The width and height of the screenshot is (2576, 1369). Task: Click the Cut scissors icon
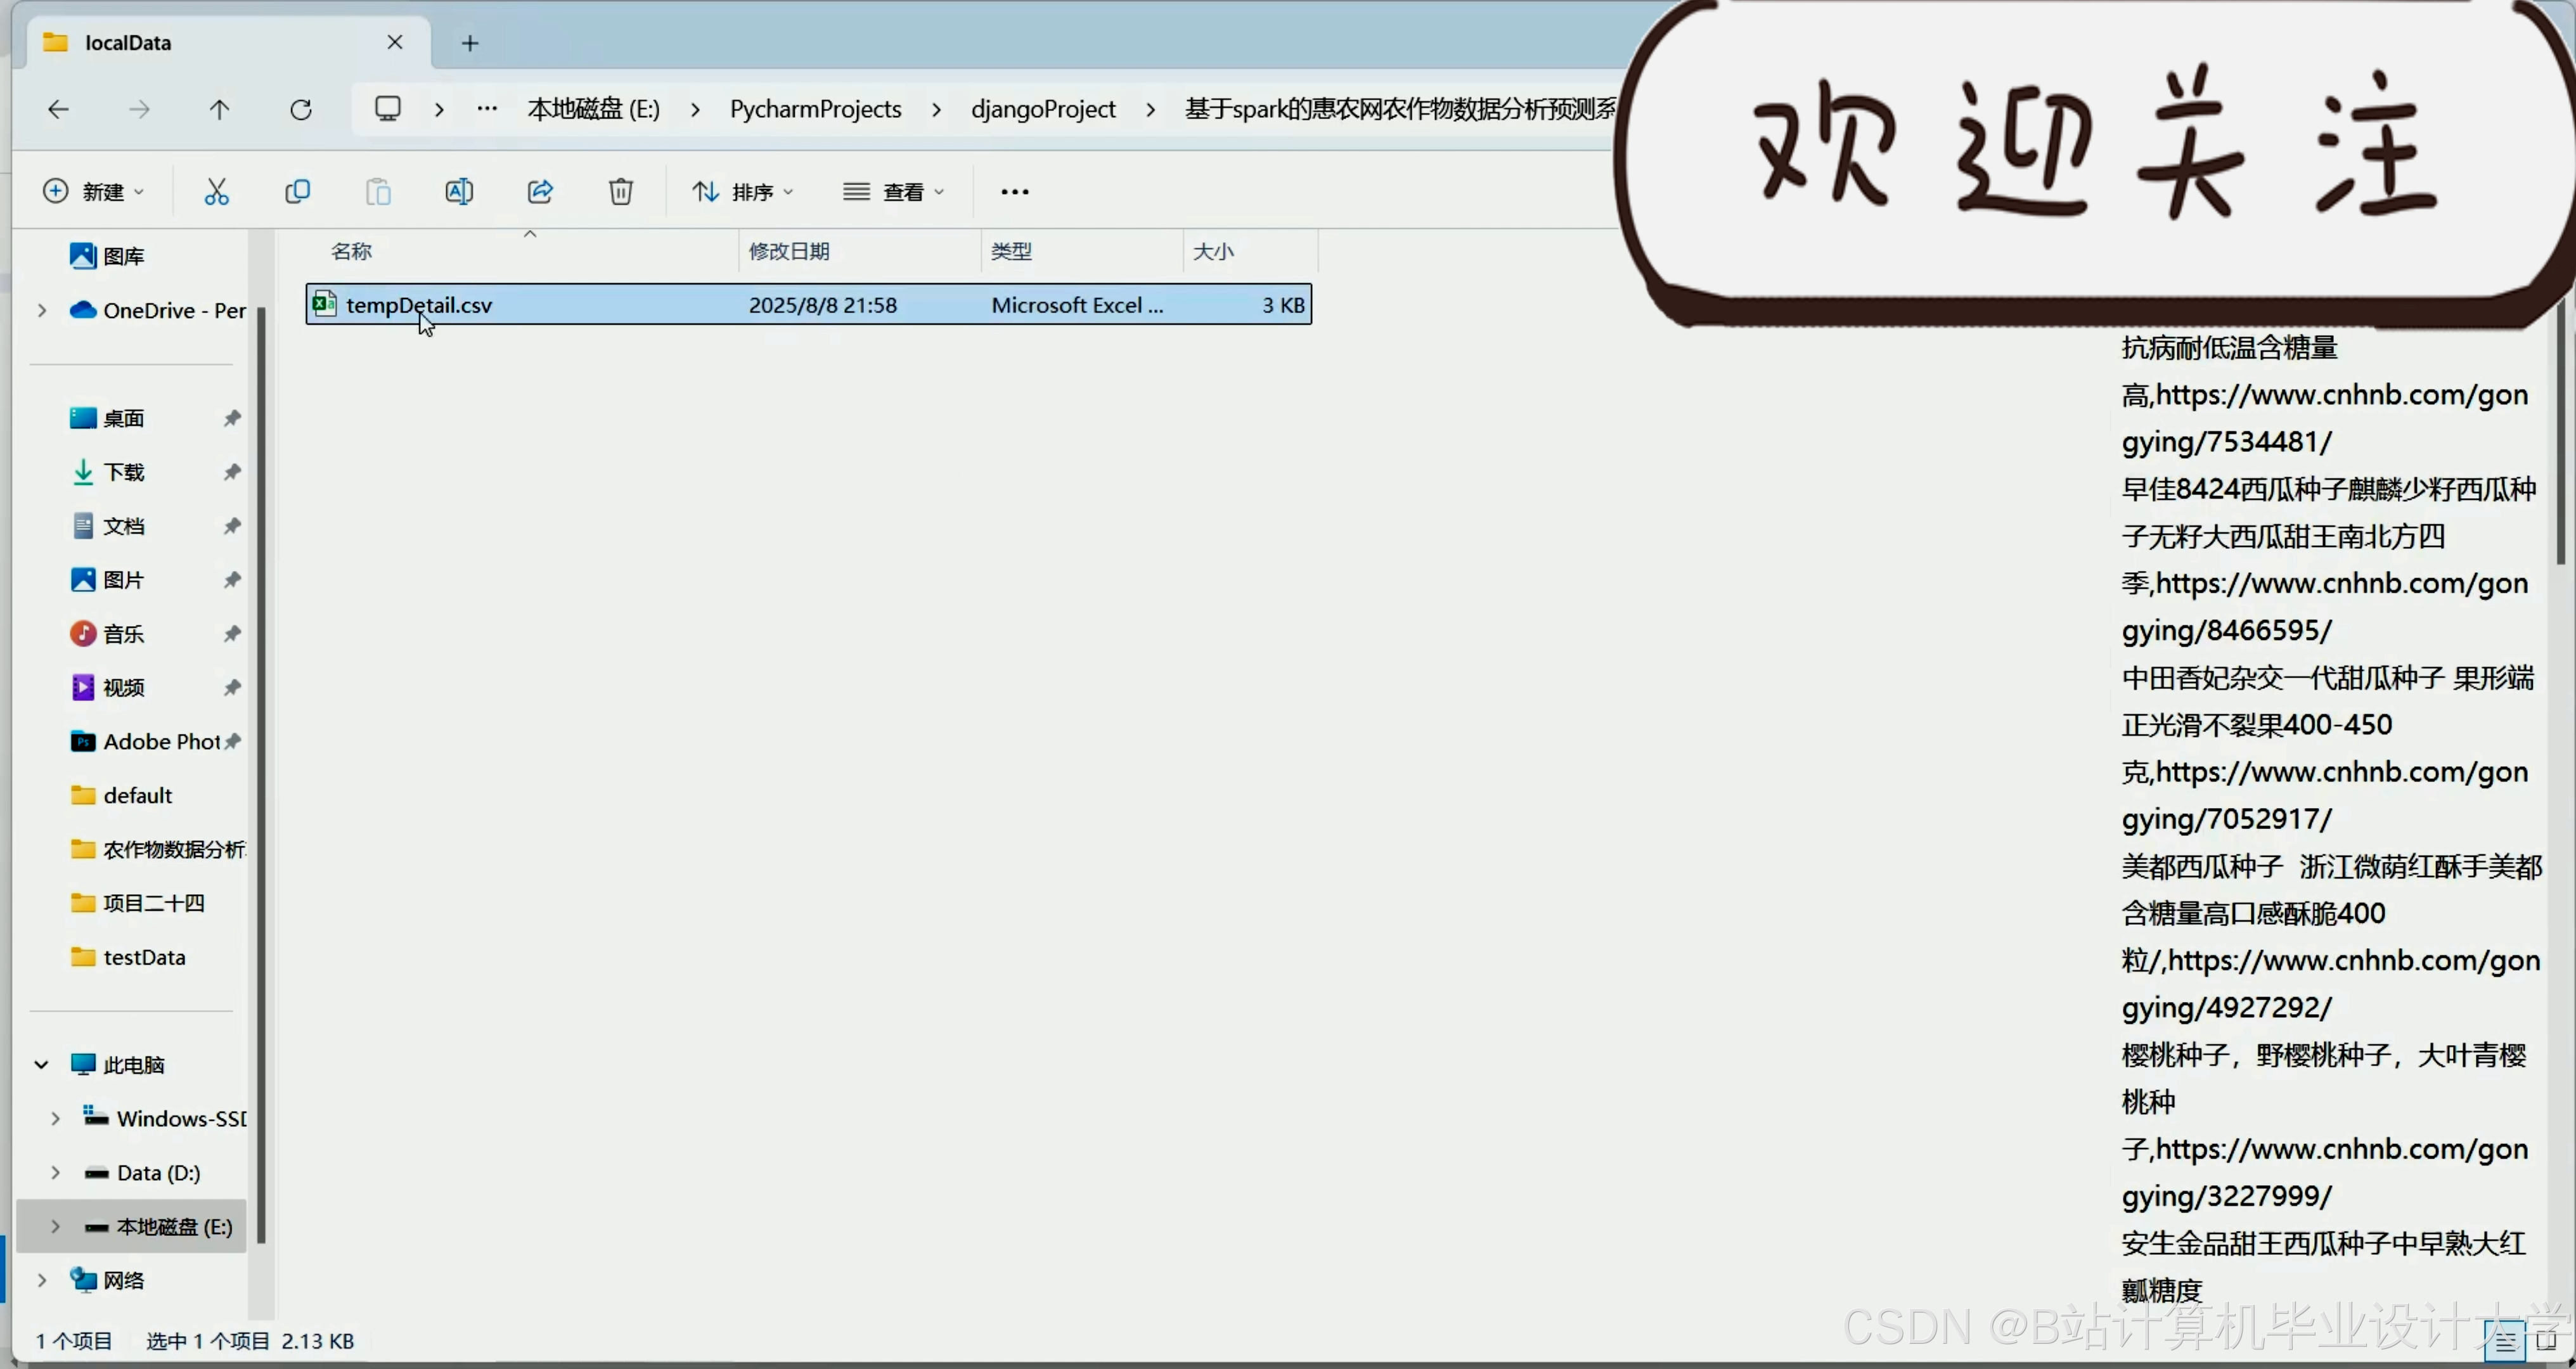(216, 191)
